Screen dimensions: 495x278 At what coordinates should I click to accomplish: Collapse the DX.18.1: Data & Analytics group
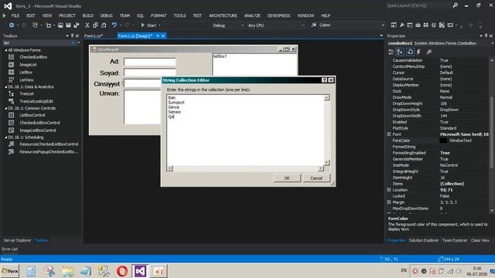[x=5, y=86]
